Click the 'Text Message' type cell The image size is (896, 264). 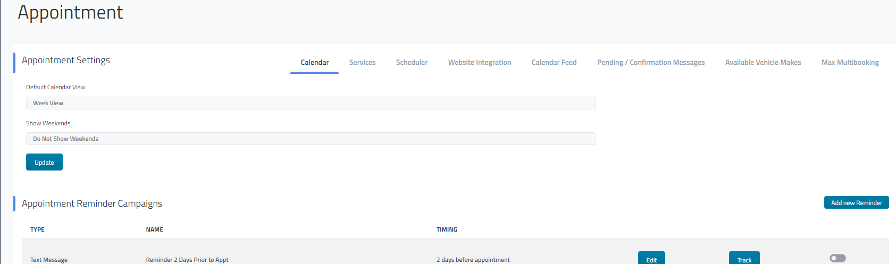point(49,260)
